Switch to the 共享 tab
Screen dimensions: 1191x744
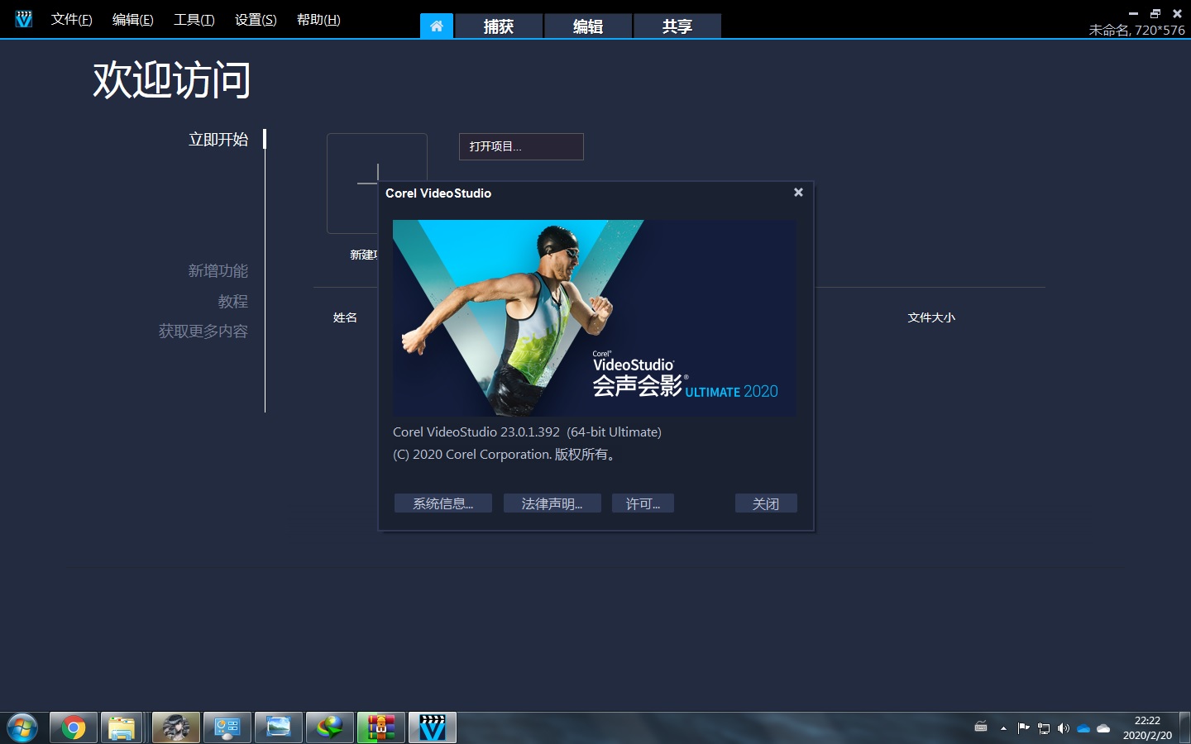coord(677,26)
